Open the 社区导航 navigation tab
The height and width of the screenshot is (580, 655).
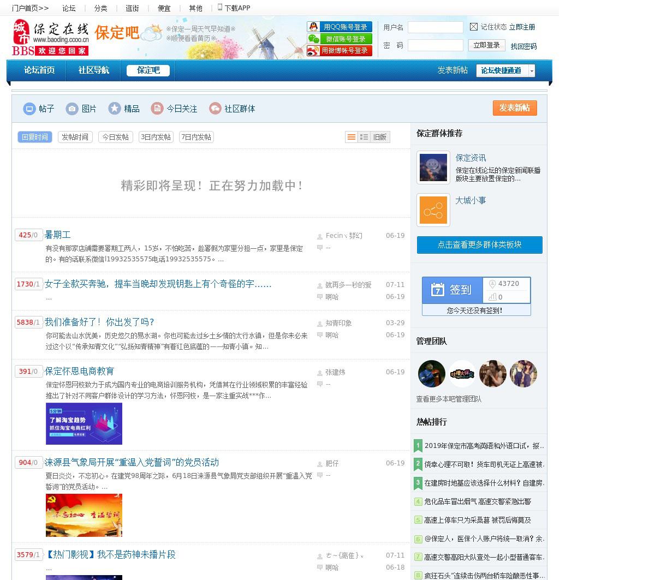pos(93,70)
